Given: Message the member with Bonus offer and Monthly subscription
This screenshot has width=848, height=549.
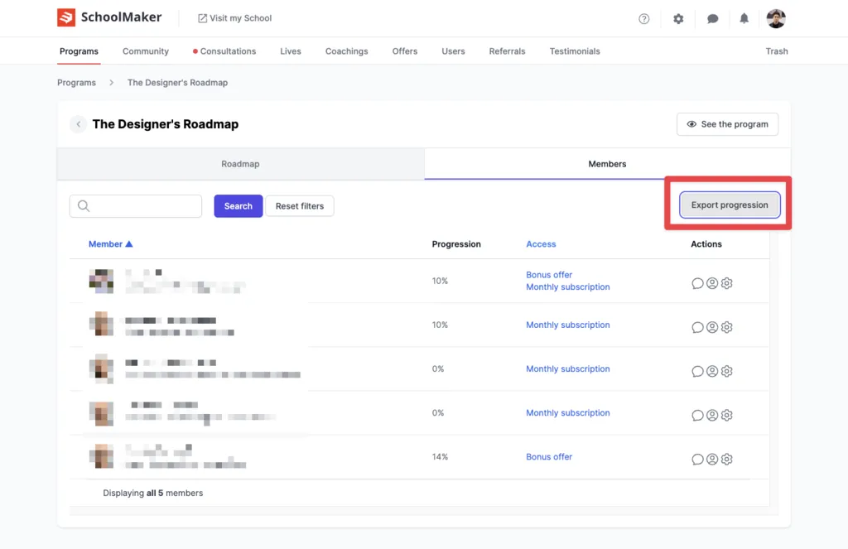Looking at the screenshot, I should [x=697, y=283].
